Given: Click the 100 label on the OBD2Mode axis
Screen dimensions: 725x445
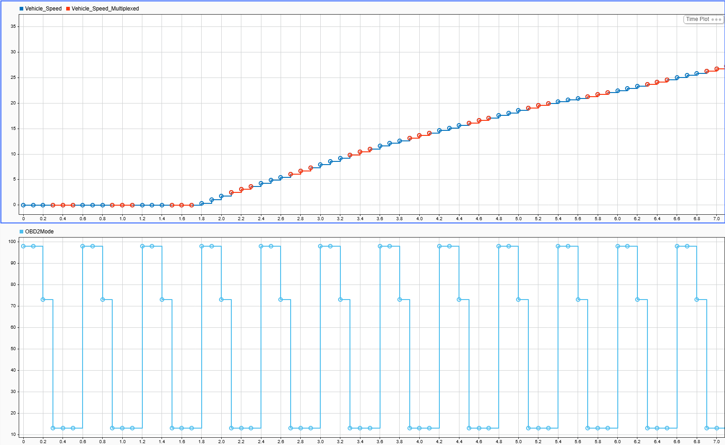Looking at the screenshot, I should pos(12,242).
